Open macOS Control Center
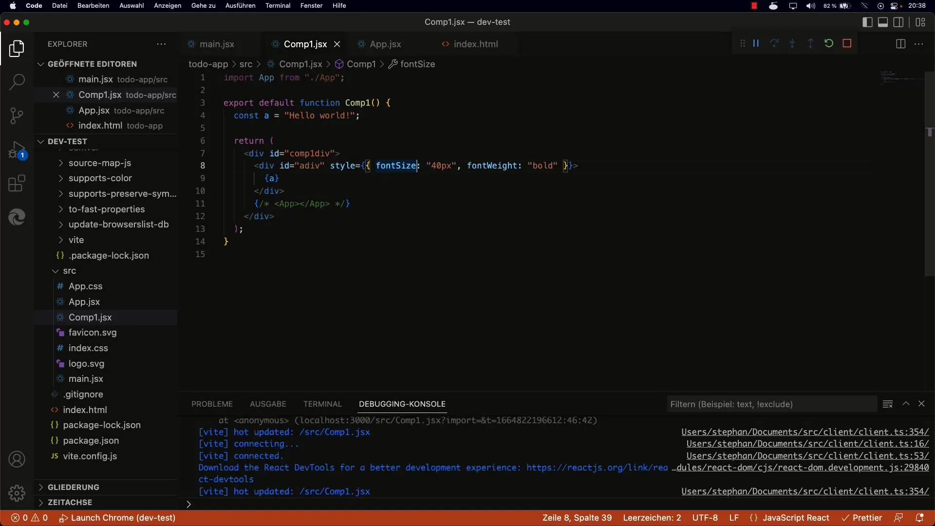This screenshot has width=935, height=526. click(x=895, y=5)
